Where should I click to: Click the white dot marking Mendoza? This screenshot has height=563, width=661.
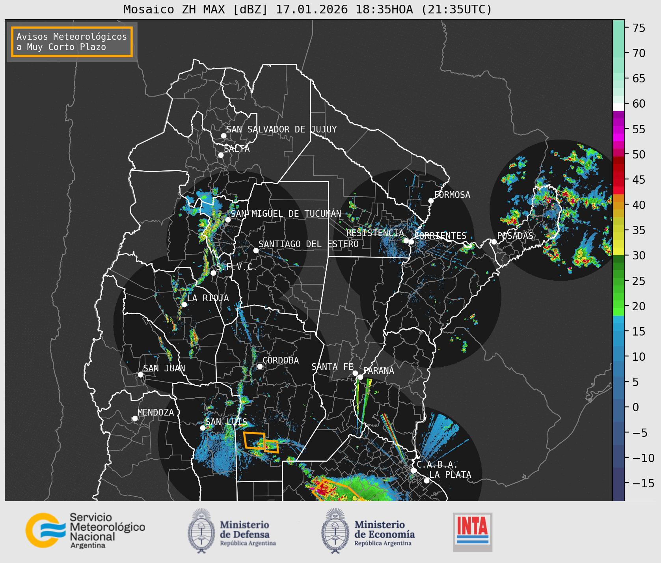[x=135, y=418]
